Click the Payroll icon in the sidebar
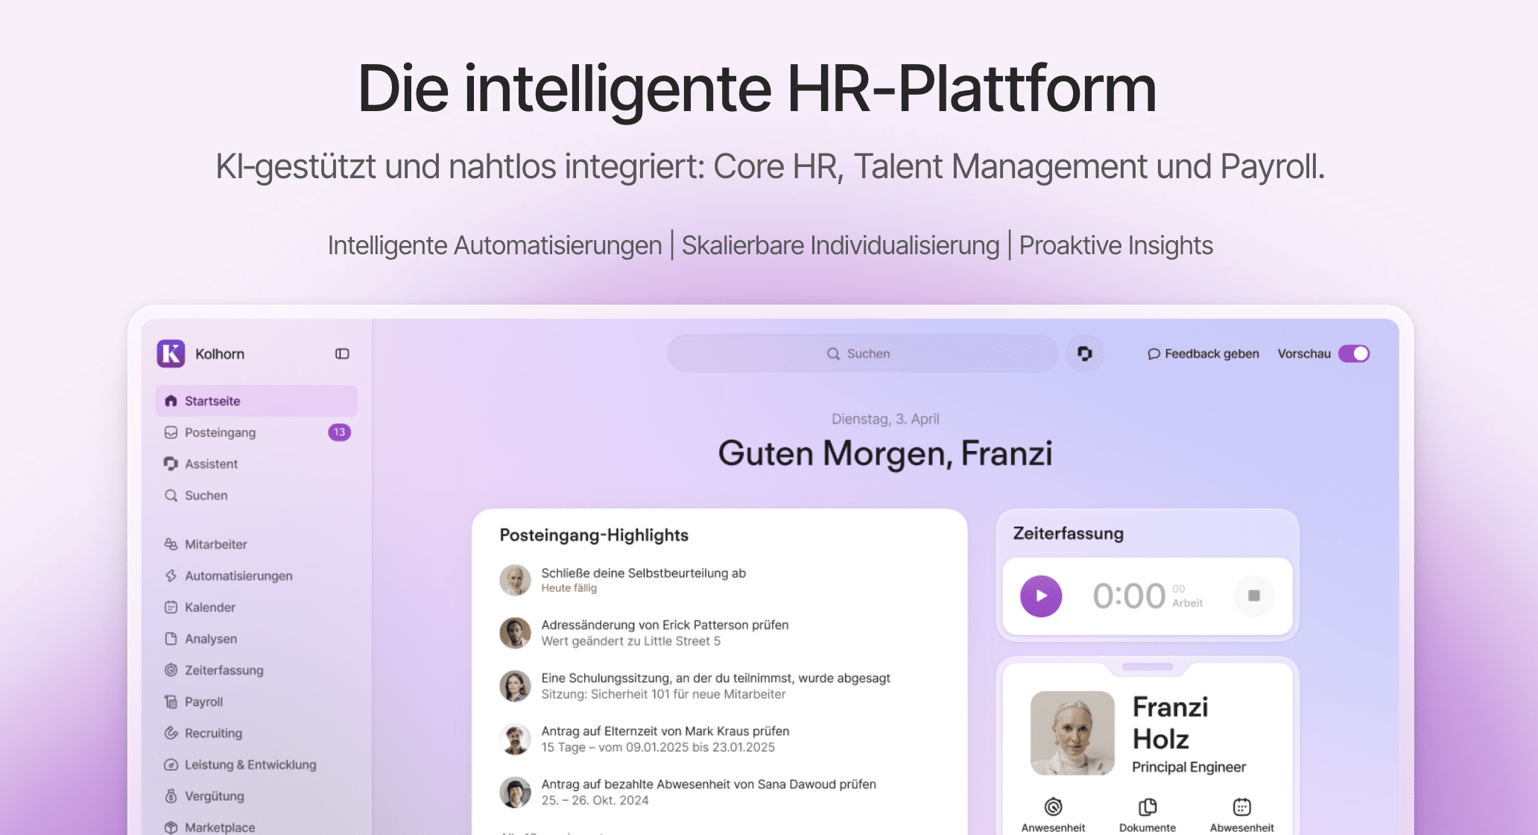The image size is (1538, 835). click(x=171, y=702)
